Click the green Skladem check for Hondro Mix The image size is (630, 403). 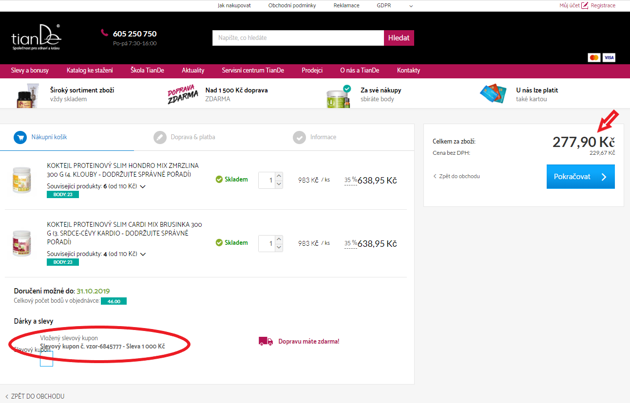[x=219, y=179]
